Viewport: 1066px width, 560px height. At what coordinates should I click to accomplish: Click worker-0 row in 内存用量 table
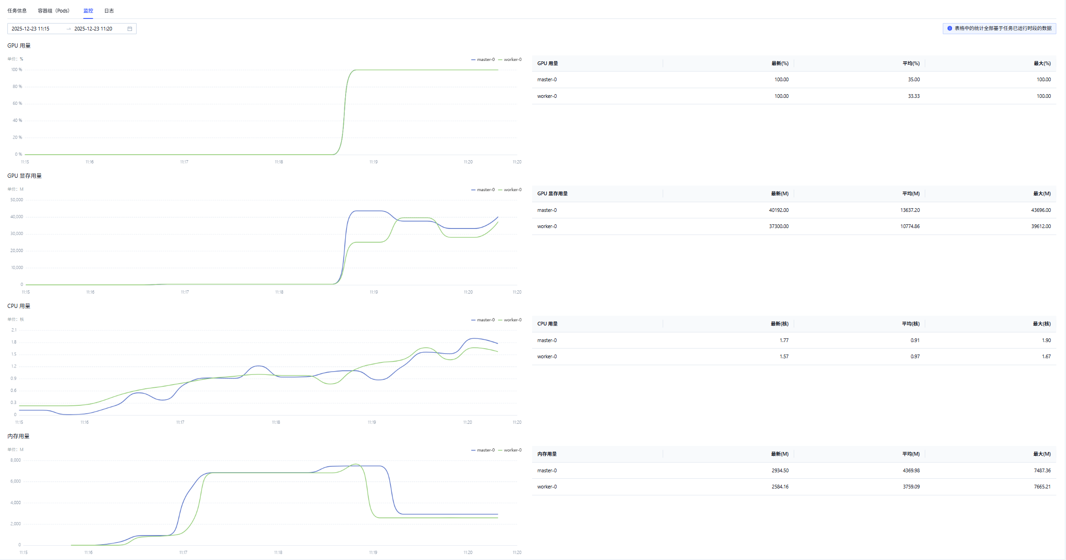(547, 487)
